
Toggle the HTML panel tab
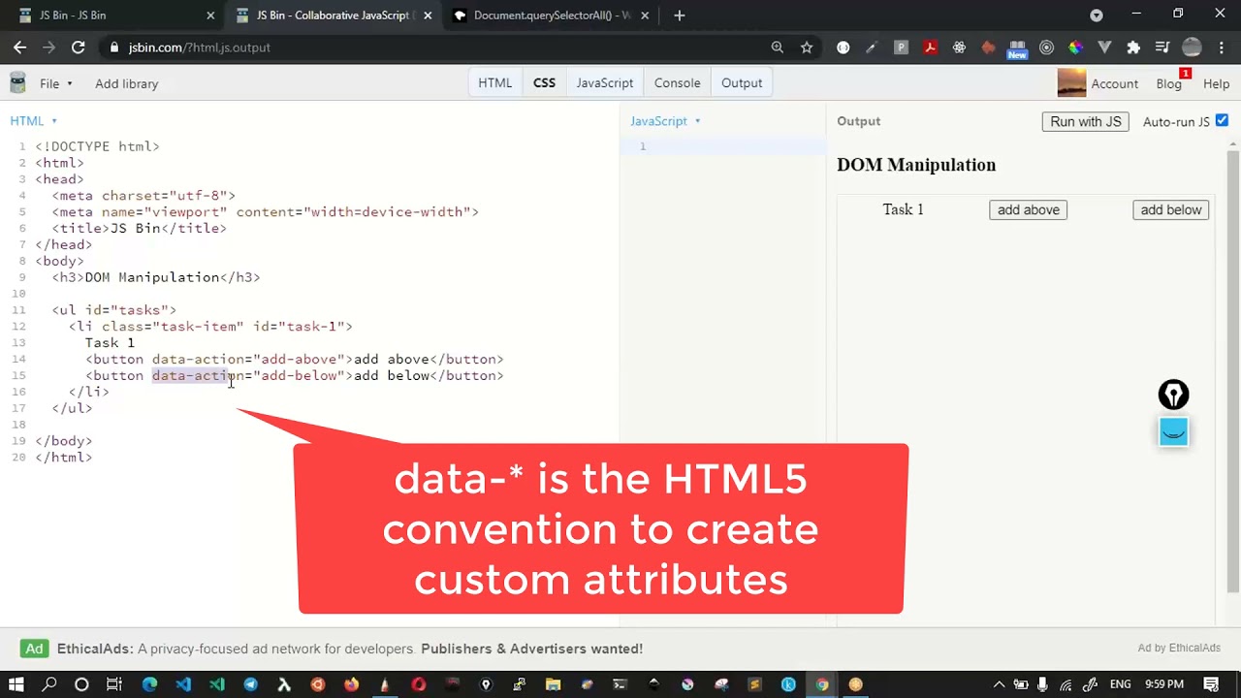pos(494,82)
